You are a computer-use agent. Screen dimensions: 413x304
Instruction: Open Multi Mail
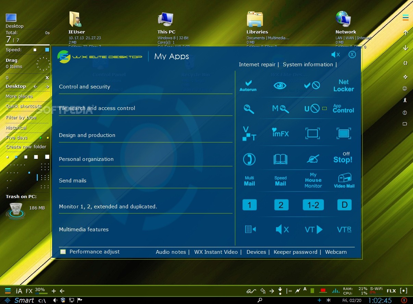(249, 181)
